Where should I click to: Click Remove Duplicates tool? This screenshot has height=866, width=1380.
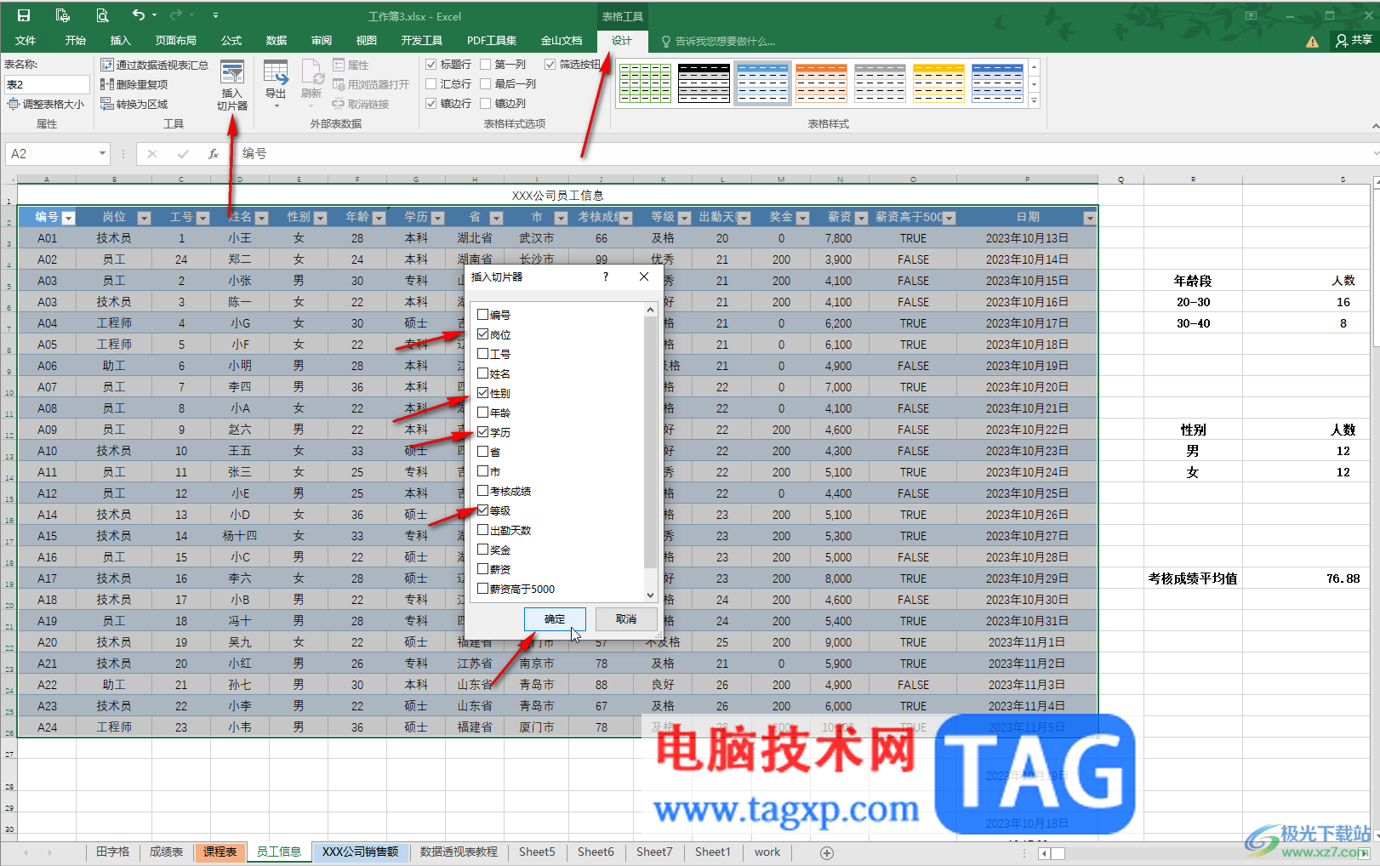(134, 84)
